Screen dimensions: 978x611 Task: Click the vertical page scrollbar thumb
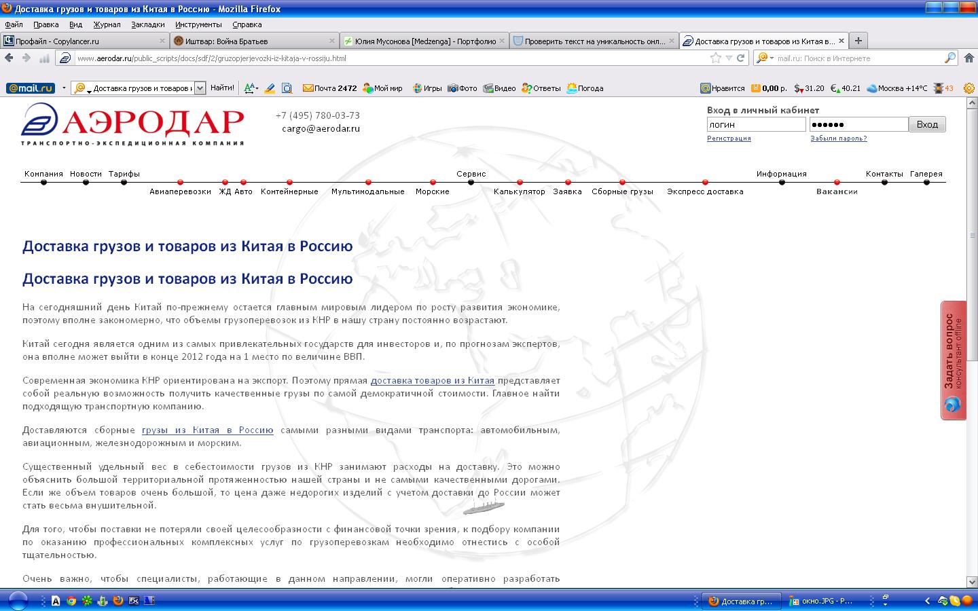click(x=972, y=236)
